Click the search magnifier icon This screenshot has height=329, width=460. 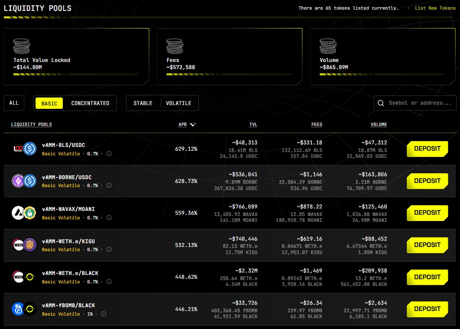click(x=381, y=103)
